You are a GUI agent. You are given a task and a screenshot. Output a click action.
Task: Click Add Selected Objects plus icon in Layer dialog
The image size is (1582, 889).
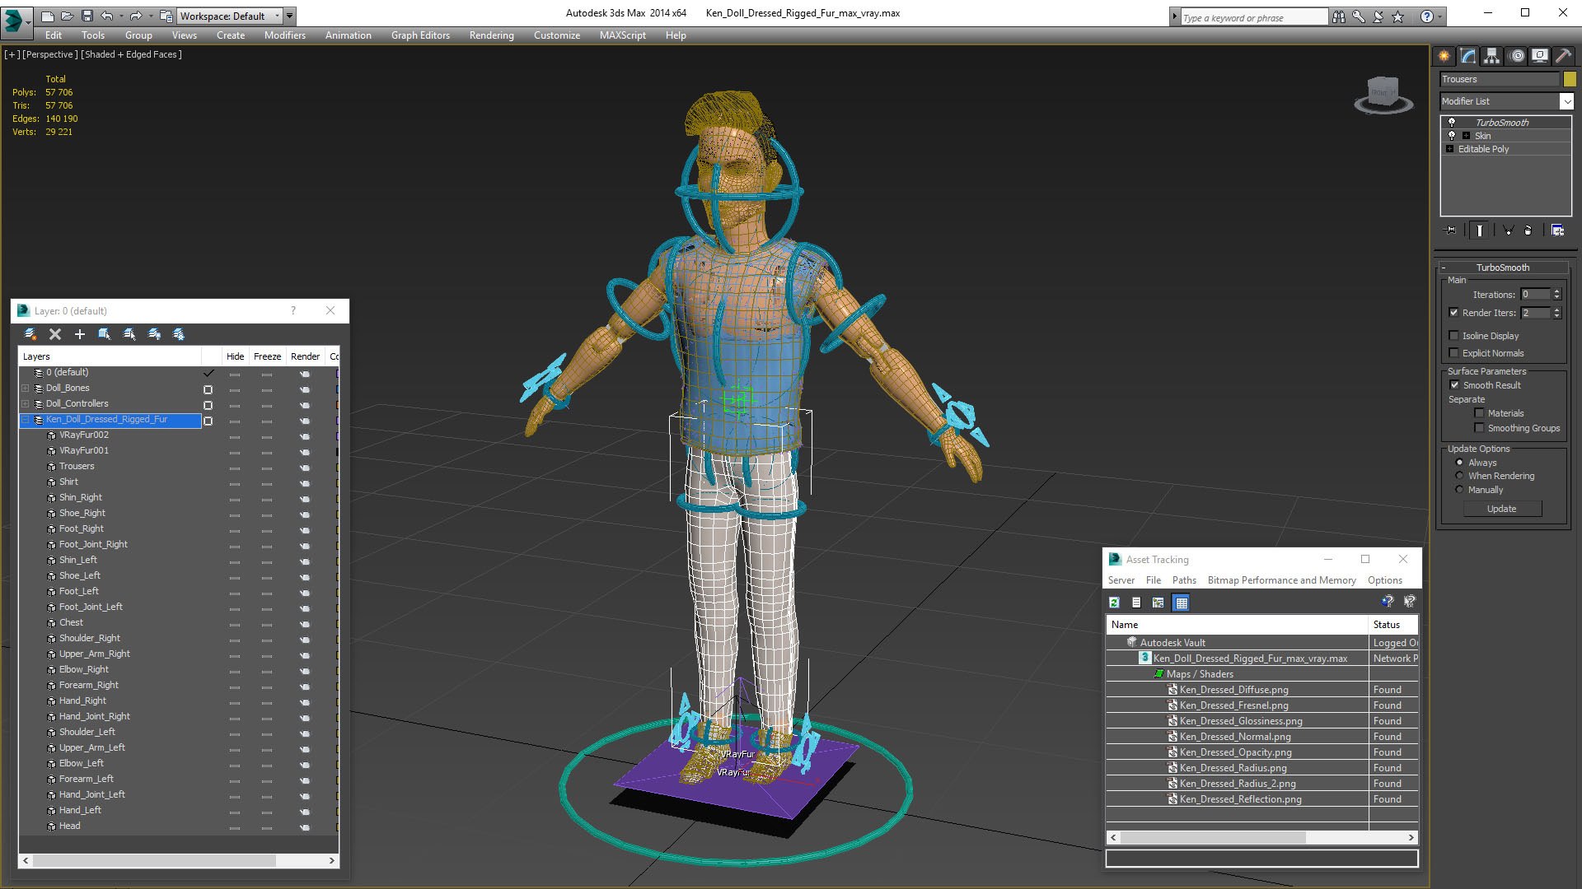[80, 334]
